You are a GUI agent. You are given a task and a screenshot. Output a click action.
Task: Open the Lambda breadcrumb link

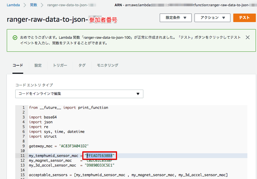pos(13,5)
